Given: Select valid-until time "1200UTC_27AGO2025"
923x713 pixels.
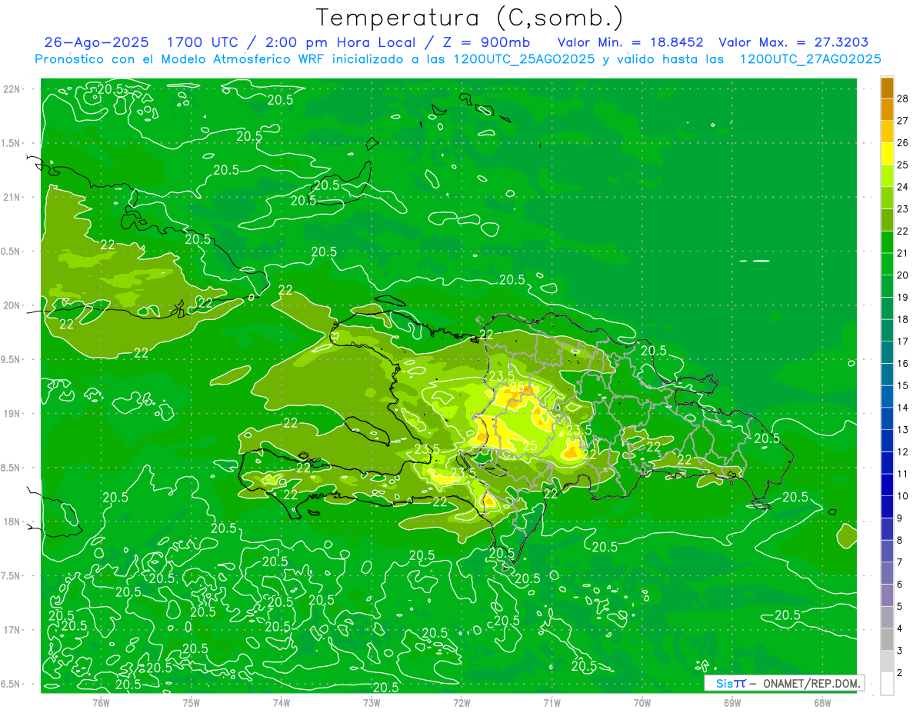Looking at the screenshot, I should [x=810, y=59].
